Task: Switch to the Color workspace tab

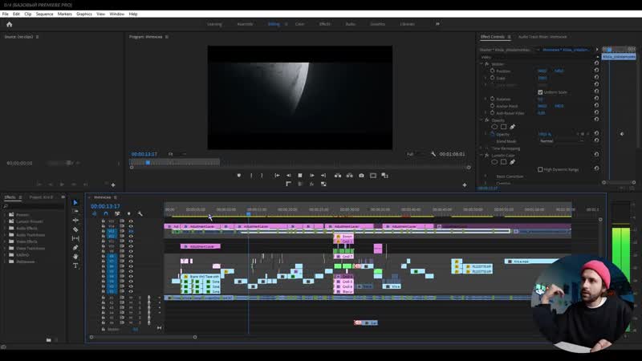Action: coord(299,24)
